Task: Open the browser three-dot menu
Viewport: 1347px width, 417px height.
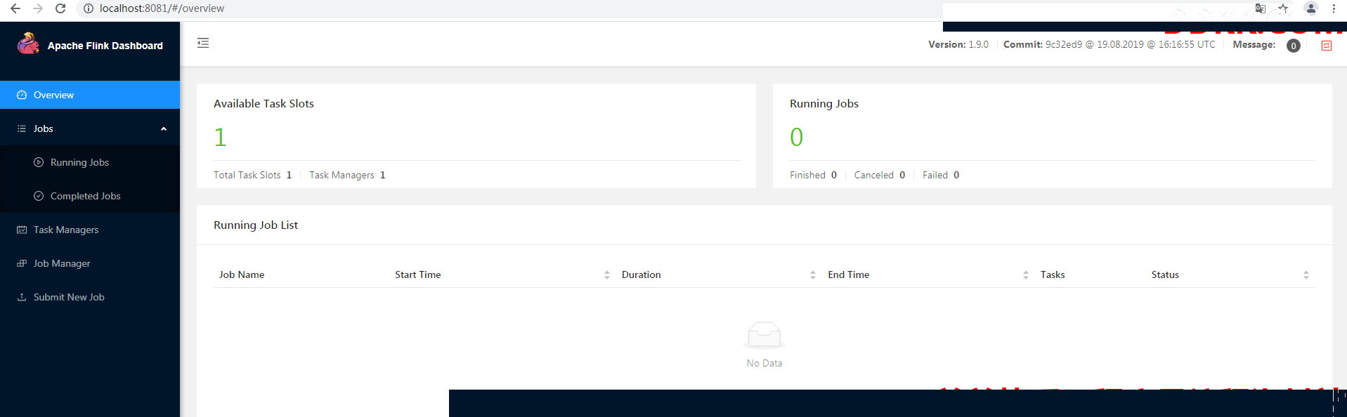Action: coord(1334,8)
